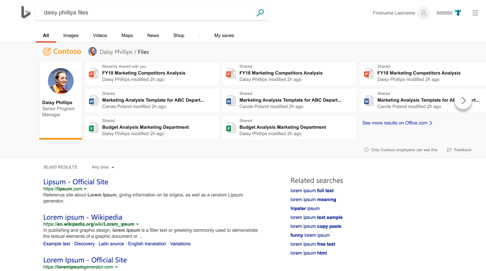Open the Maps tab
The width and height of the screenshot is (486, 271).
pos(127,36)
